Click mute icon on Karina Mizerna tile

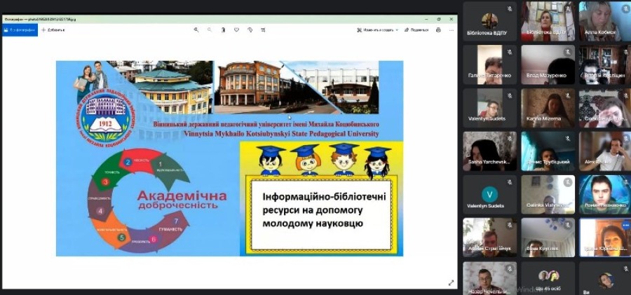click(568, 95)
